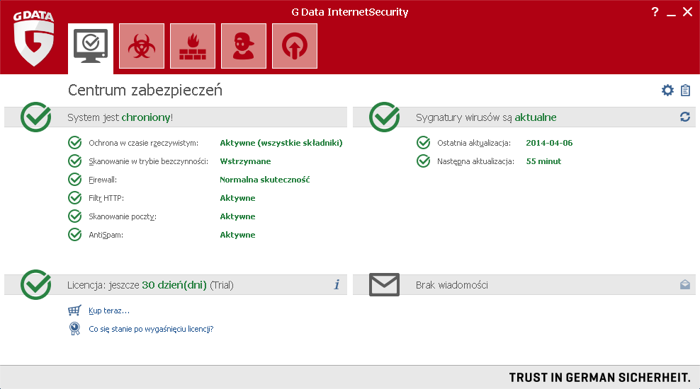
Task: Open the parental control person tab
Action: pyautogui.click(x=244, y=46)
